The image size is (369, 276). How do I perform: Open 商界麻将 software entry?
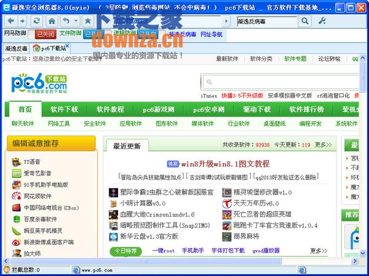[246, 236]
